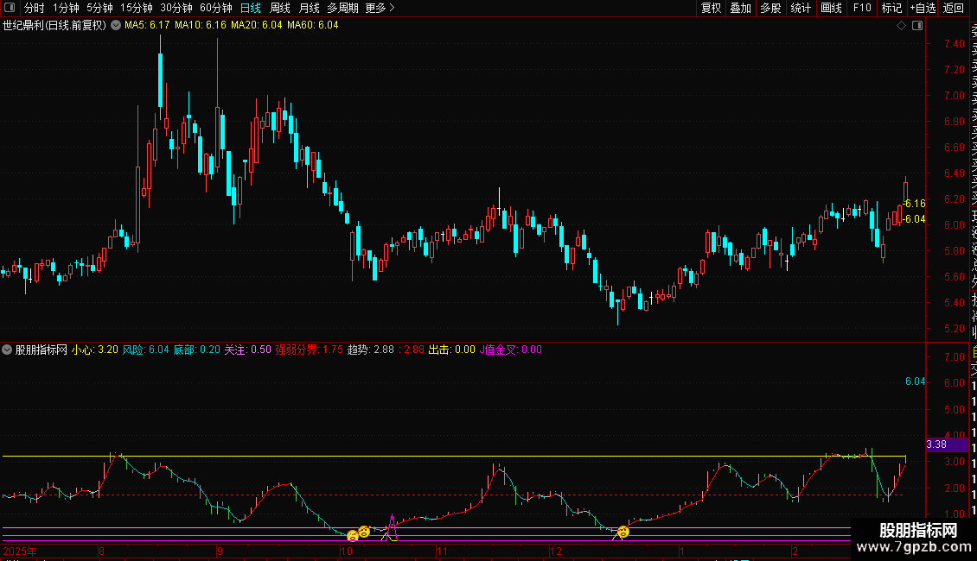Click the first smiley signal icon near October
977x561 pixels.
353,535
